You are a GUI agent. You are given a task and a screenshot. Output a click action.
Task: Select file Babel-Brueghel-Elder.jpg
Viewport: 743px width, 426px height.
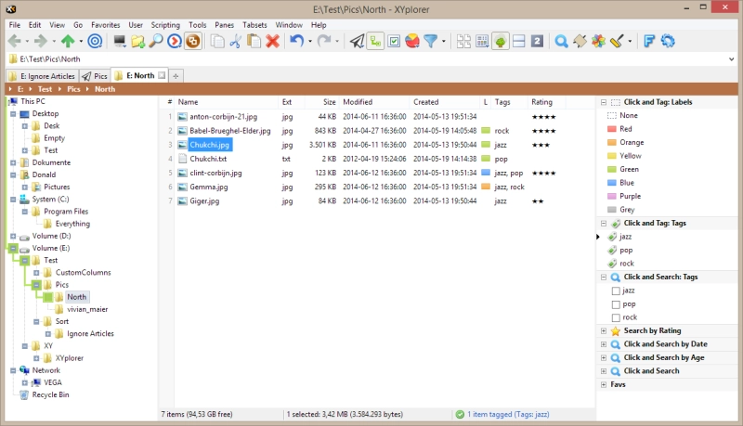(x=229, y=131)
